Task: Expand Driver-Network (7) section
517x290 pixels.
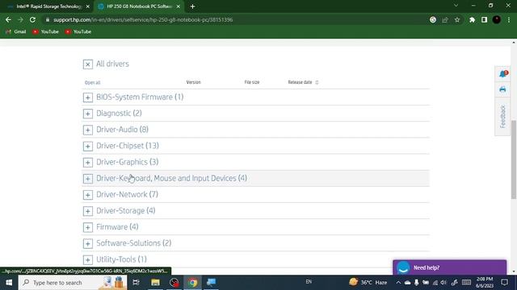Action: 88,195
